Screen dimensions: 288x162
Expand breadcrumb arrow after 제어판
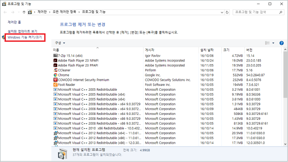[49, 12]
